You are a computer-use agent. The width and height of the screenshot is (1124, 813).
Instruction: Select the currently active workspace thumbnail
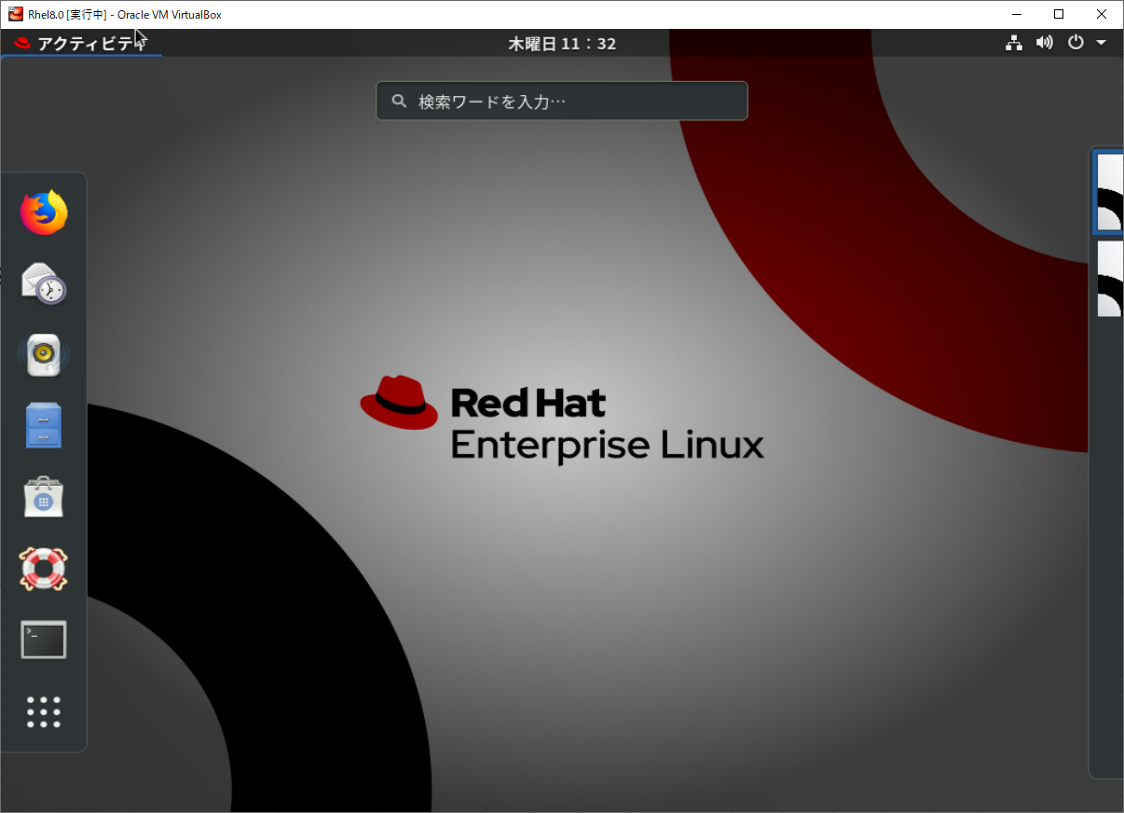(x=1108, y=191)
